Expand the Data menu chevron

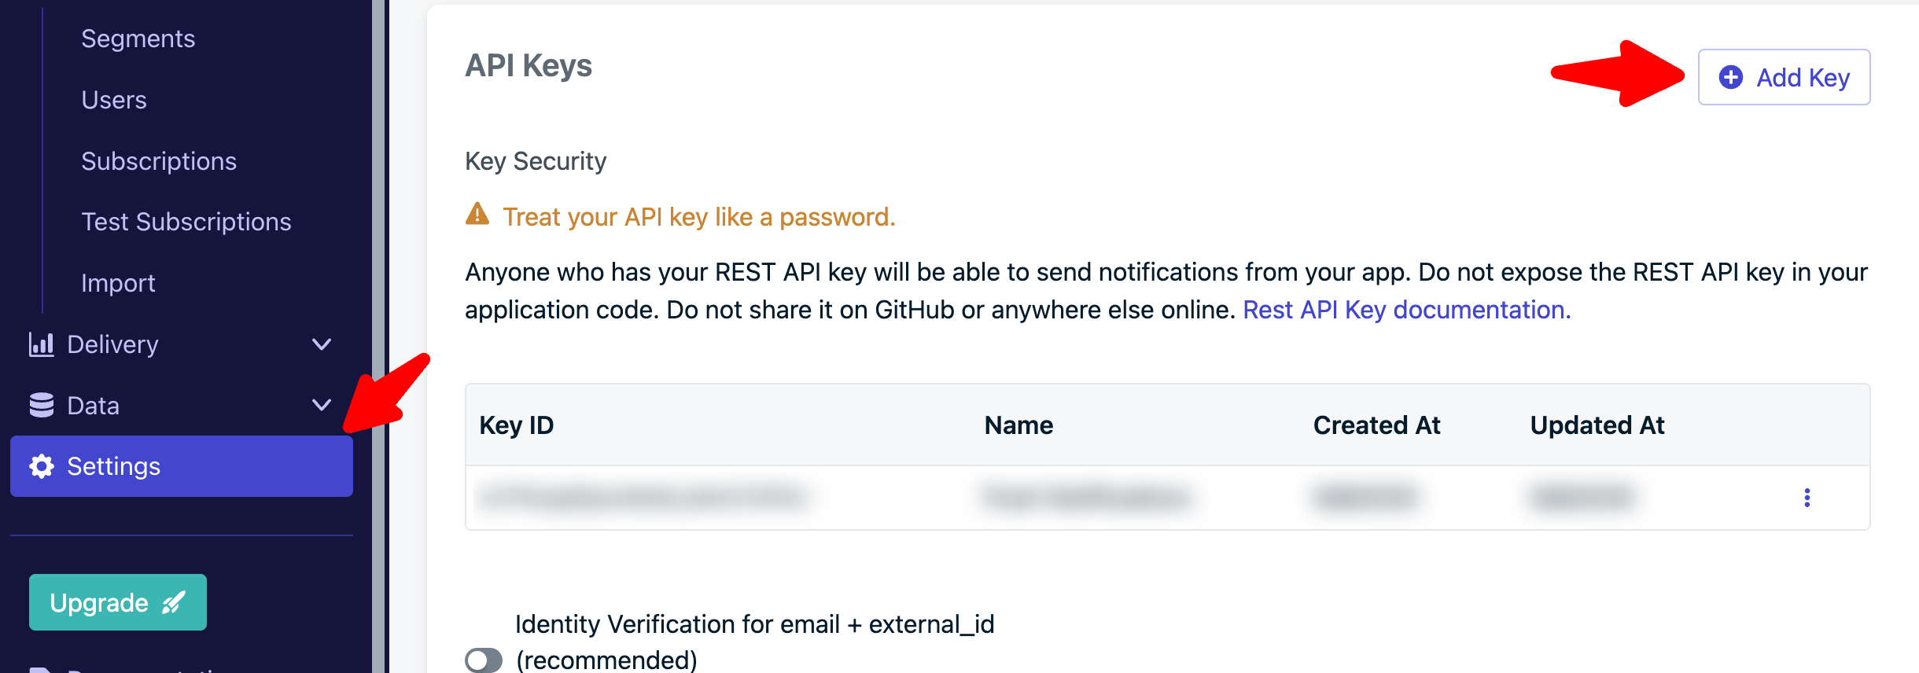(x=322, y=405)
